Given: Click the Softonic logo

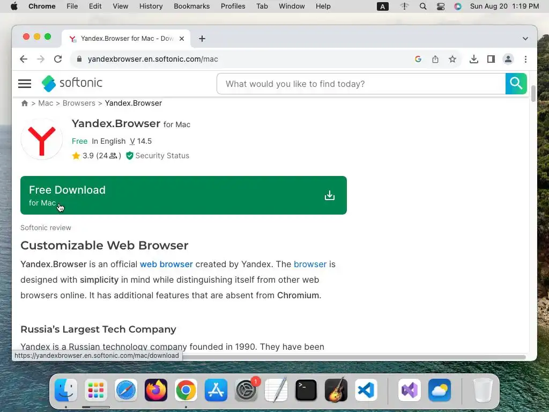Looking at the screenshot, I should coord(72,83).
